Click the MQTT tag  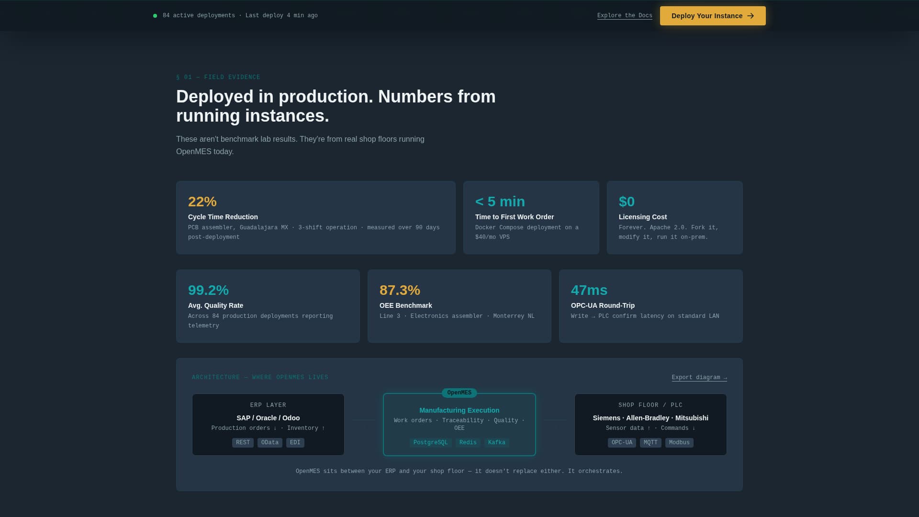click(x=650, y=443)
